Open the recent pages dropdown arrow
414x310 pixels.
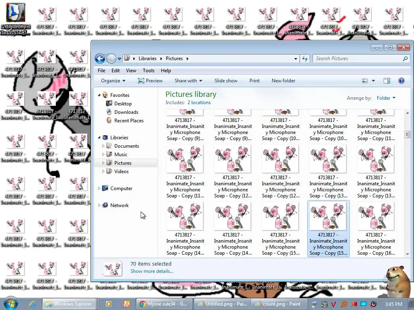click(119, 59)
